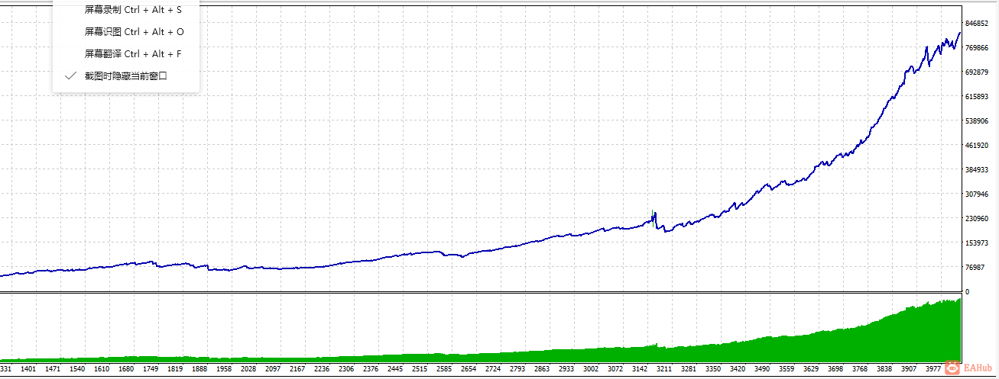Click the 384933 axis value

click(x=977, y=170)
